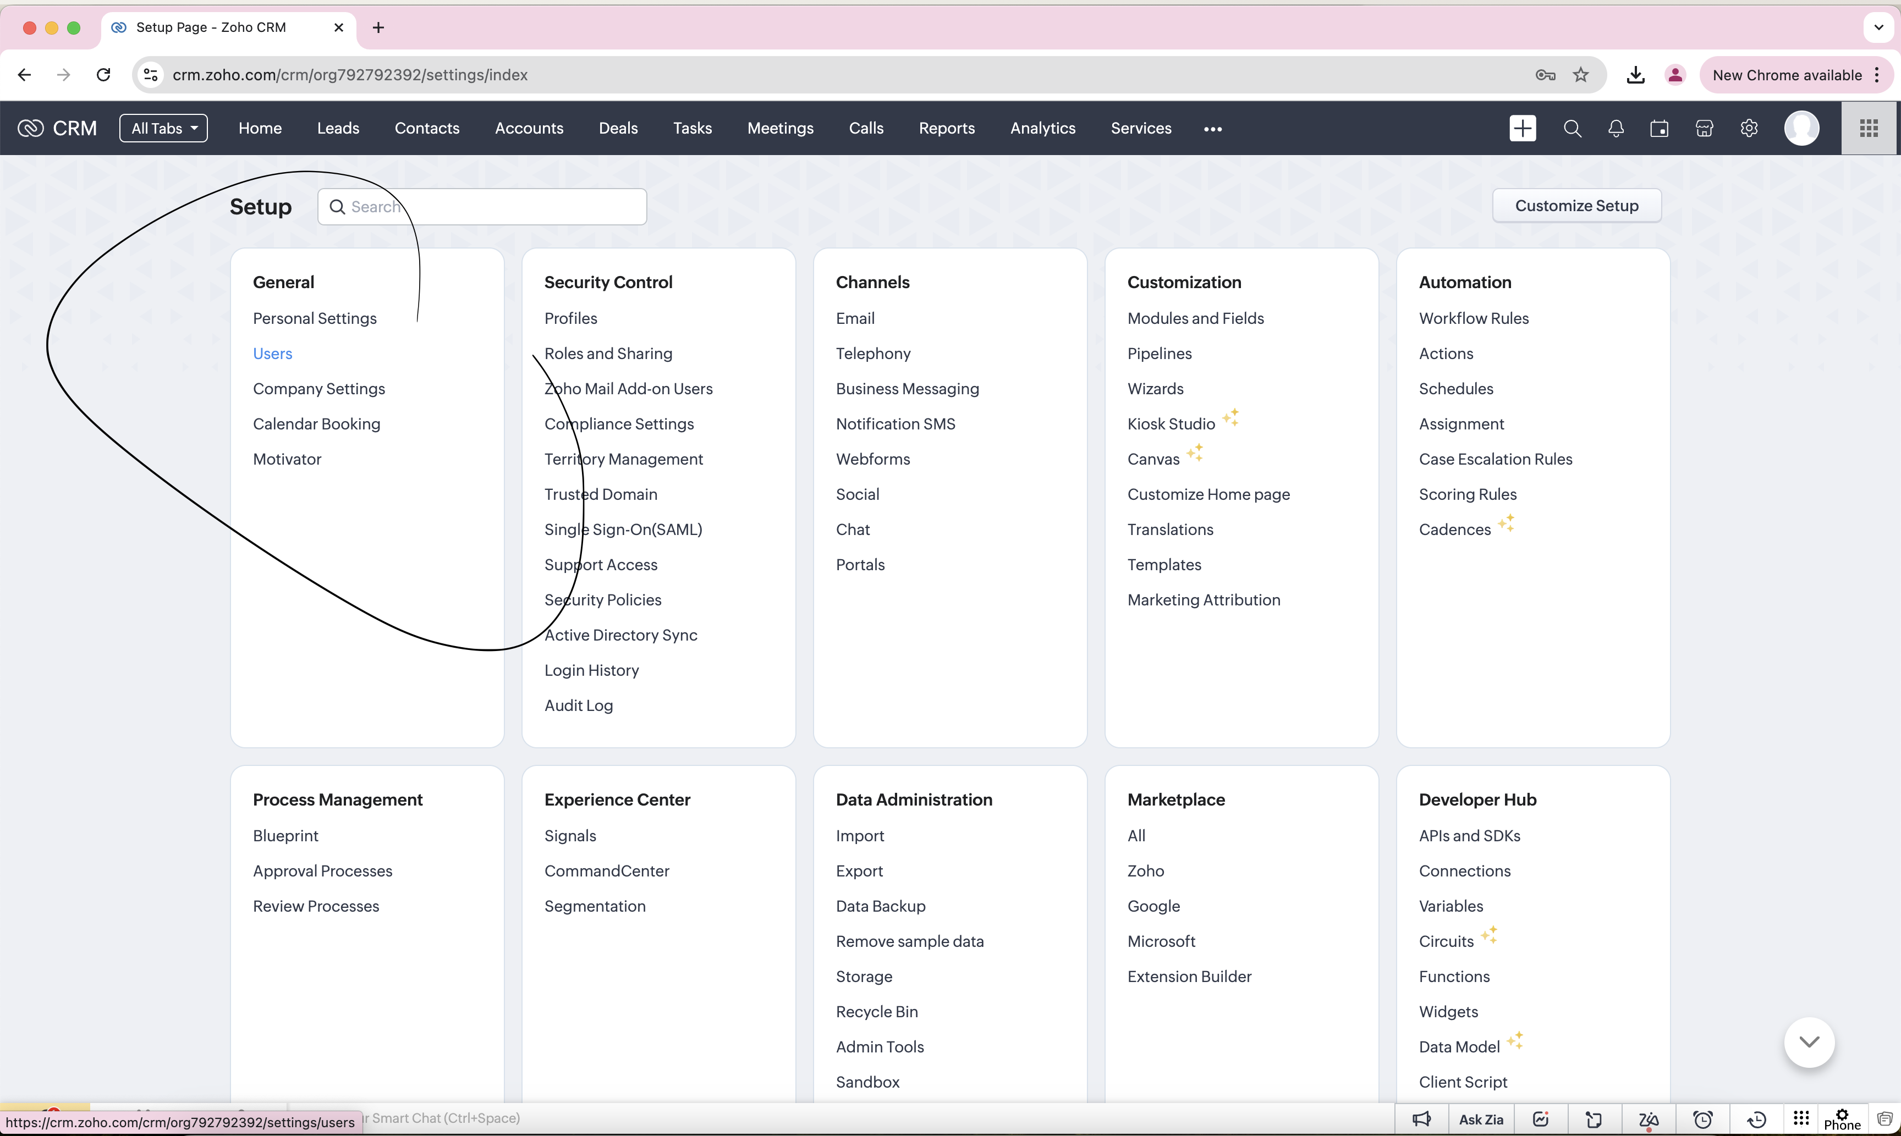Open the marketplace store icon
This screenshot has height=1136, width=1901.
point(1704,128)
